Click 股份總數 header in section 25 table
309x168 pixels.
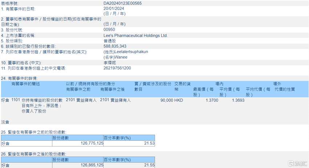[61, 138]
